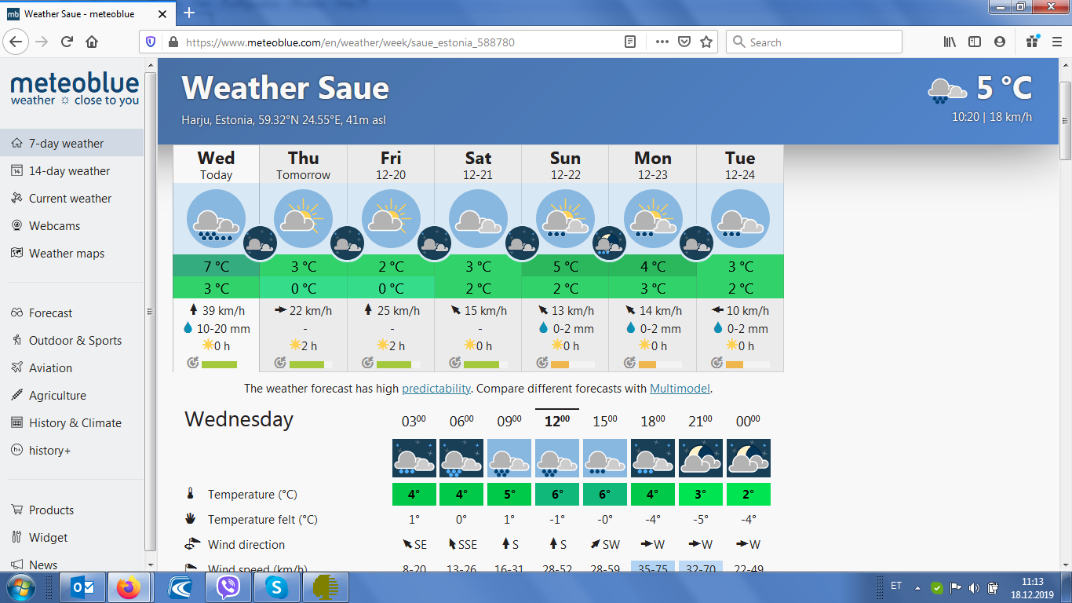Open Viber from the taskbar
The height and width of the screenshot is (603, 1072).
[228, 587]
